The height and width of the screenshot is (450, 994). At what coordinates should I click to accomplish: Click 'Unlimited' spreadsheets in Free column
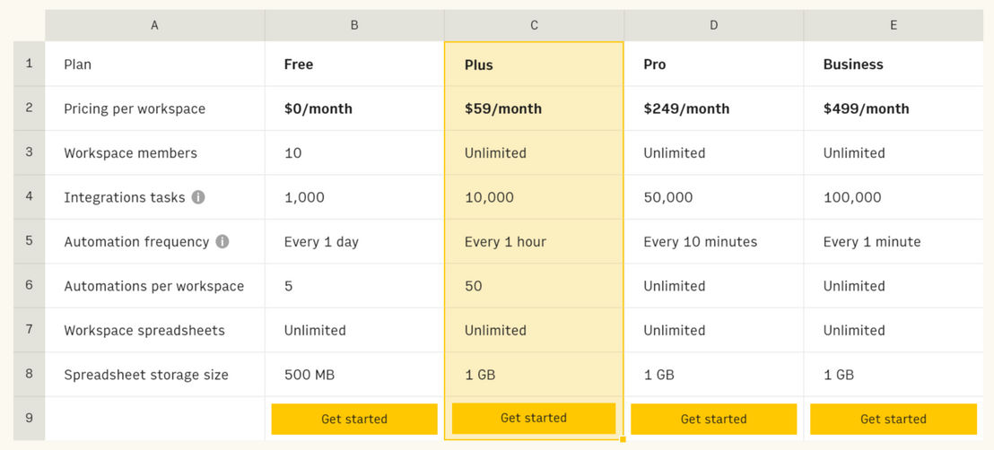[315, 331]
